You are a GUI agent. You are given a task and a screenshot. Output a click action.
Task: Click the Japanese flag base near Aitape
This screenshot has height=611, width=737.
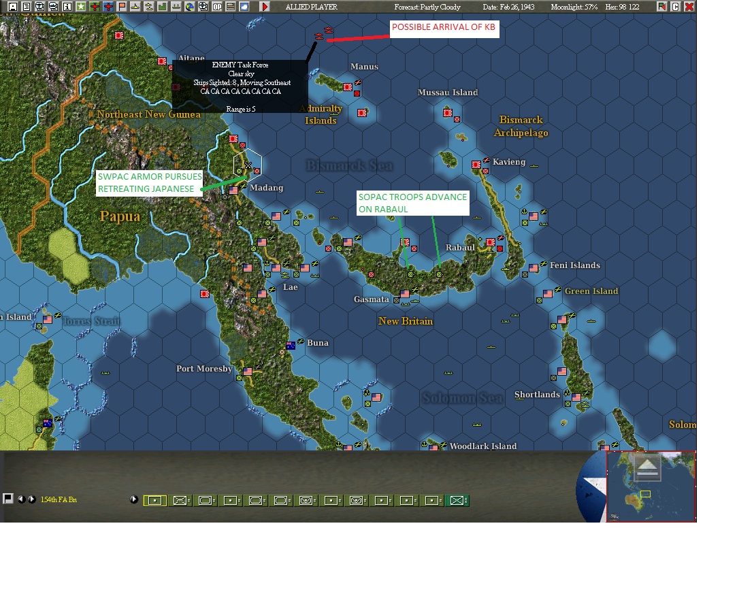click(162, 61)
